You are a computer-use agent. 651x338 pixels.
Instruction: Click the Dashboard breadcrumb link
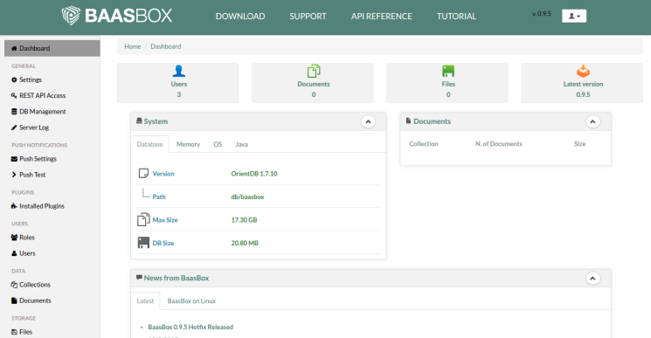click(x=166, y=46)
